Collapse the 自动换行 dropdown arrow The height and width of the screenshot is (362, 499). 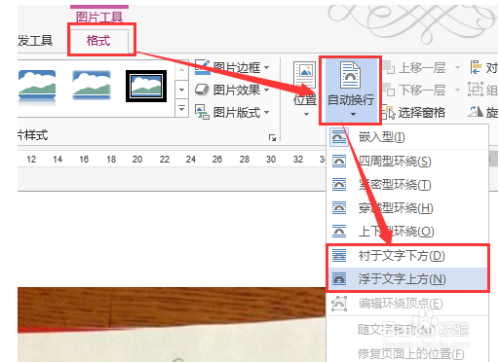353,114
